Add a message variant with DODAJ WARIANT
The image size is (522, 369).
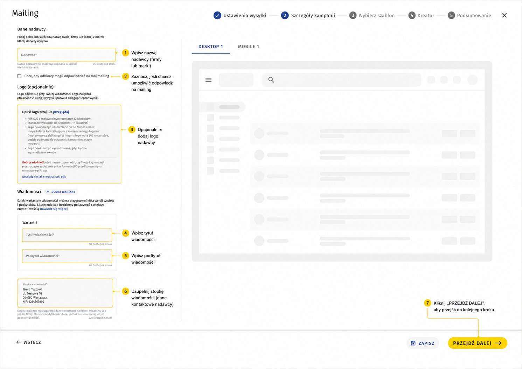coord(61,192)
